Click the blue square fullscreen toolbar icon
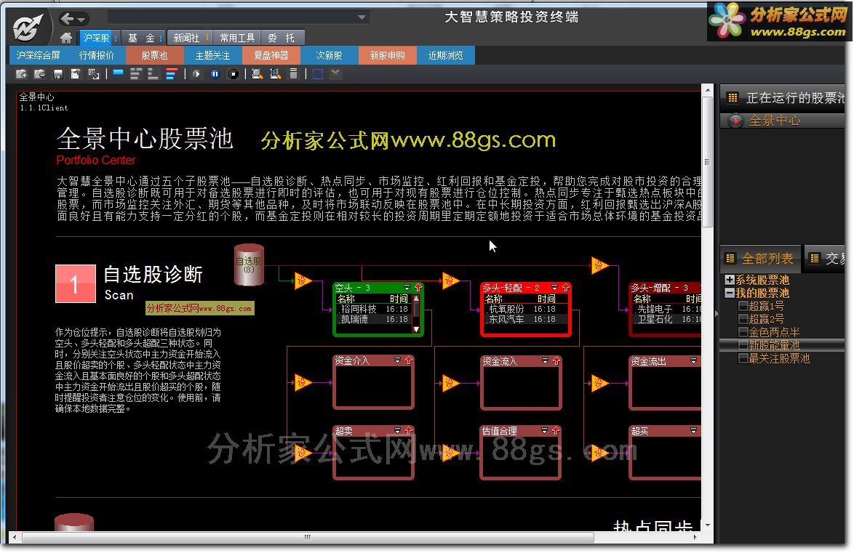The width and height of the screenshot is (854, 553). point(318,74)
